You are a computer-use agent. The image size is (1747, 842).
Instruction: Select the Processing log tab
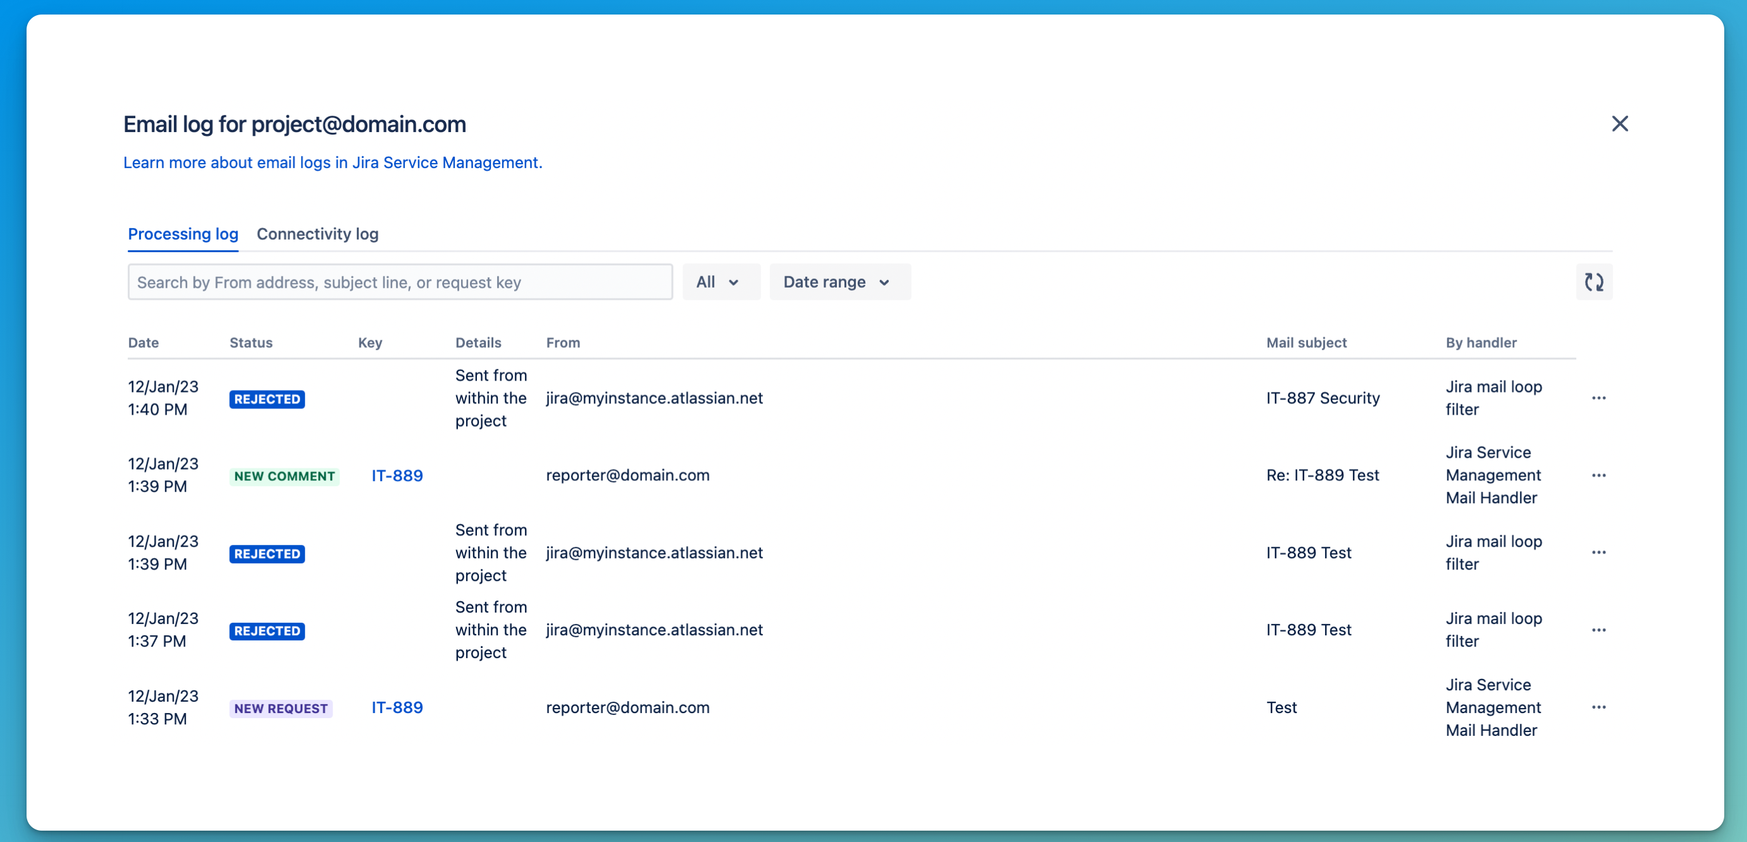click(x=183, y=234)
